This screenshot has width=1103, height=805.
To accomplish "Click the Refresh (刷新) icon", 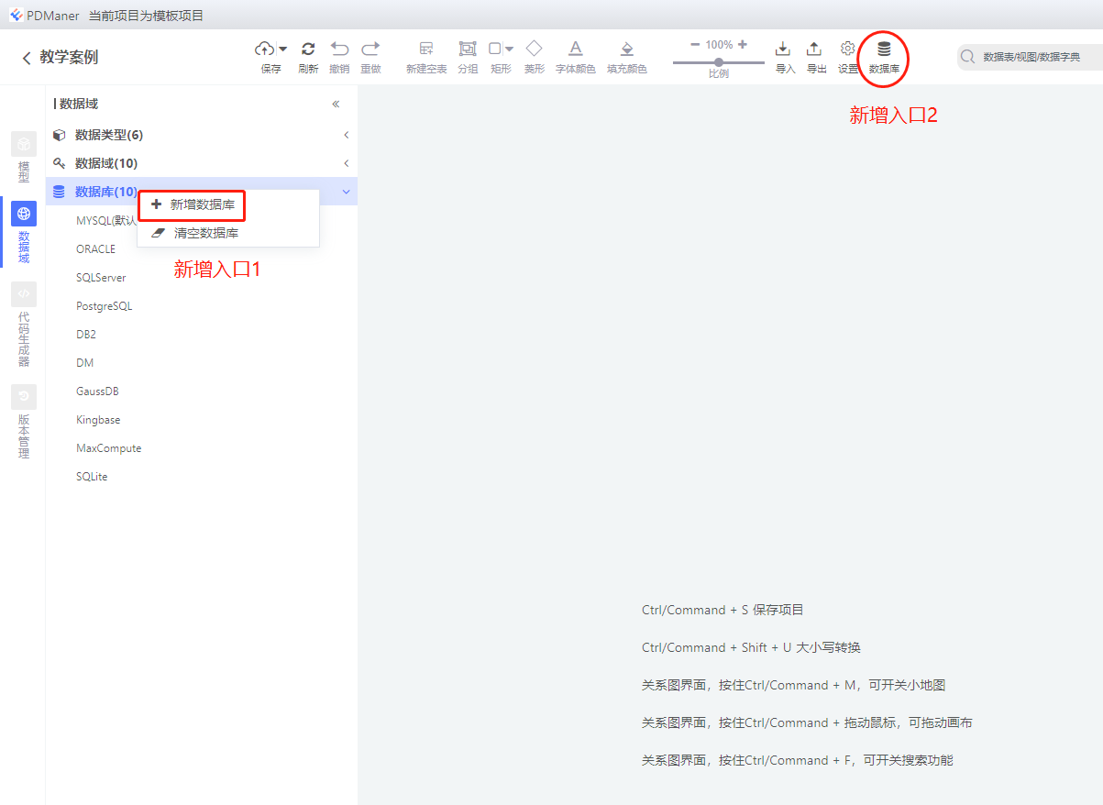I will coord(308,49).
